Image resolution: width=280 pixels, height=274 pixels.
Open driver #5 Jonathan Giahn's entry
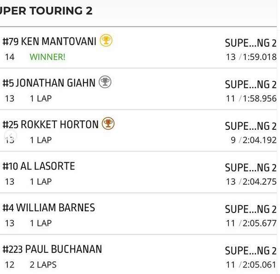138,89
